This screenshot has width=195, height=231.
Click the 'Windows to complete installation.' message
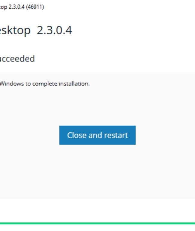coord(45,84)
